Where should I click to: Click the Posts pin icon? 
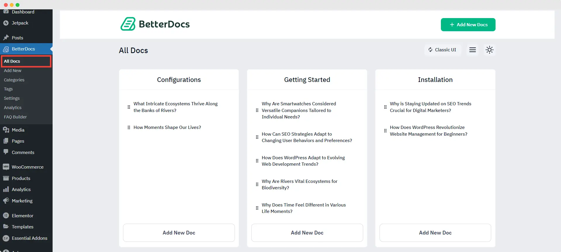click(6, 38)
